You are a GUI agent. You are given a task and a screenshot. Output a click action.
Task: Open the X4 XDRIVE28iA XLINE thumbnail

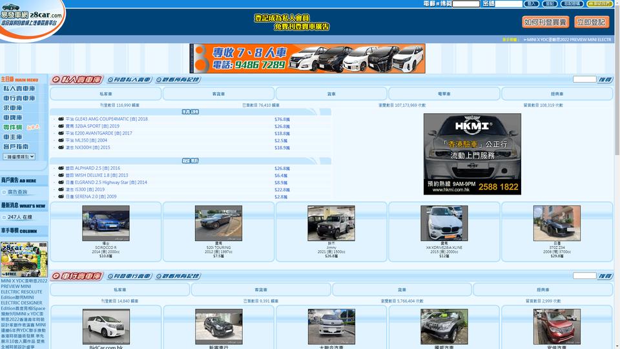(444, 223)
